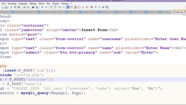Image resolution: width=186 pixels, height=105 pixels.
Task: Toggle word wrap
Action: [x=60, y=7]
